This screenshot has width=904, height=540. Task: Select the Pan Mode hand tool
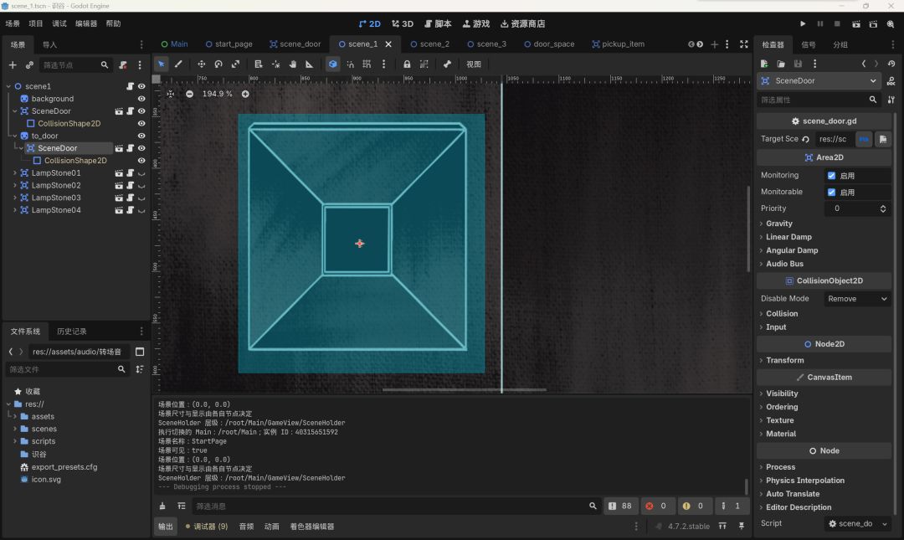[293, 64]
